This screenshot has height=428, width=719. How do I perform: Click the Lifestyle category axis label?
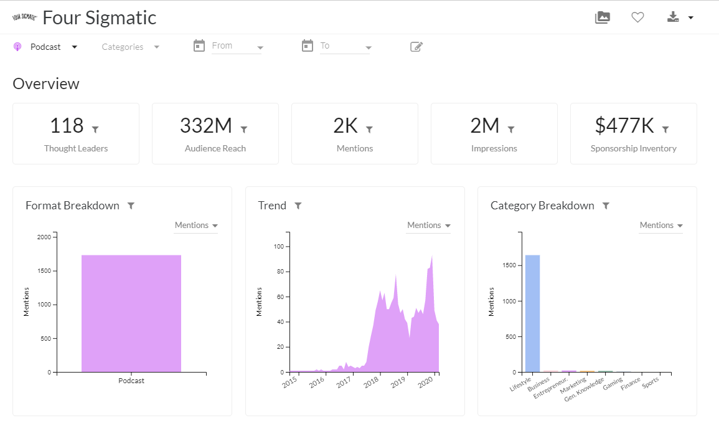pyautogui.click(x=520, y=384)
